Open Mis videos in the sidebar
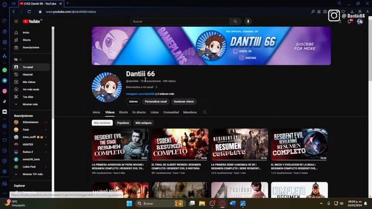The width and height of the screenshot is (372, 209). [x=31, y=82]
